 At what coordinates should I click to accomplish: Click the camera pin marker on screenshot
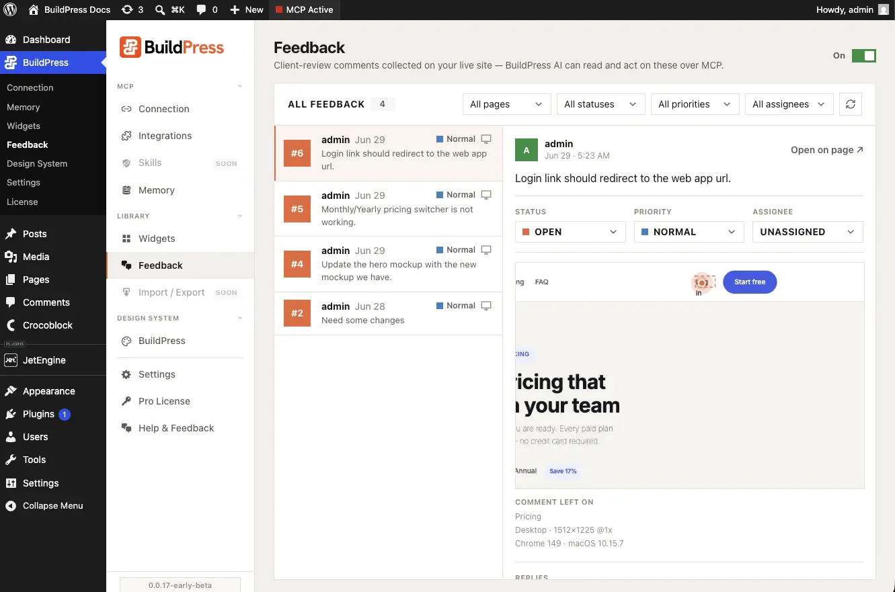point(701,283)
